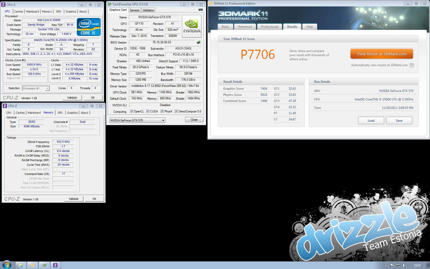
Task: Click the DRAM Frequency value 933.5 MHz
Action: tap(63, 142)
